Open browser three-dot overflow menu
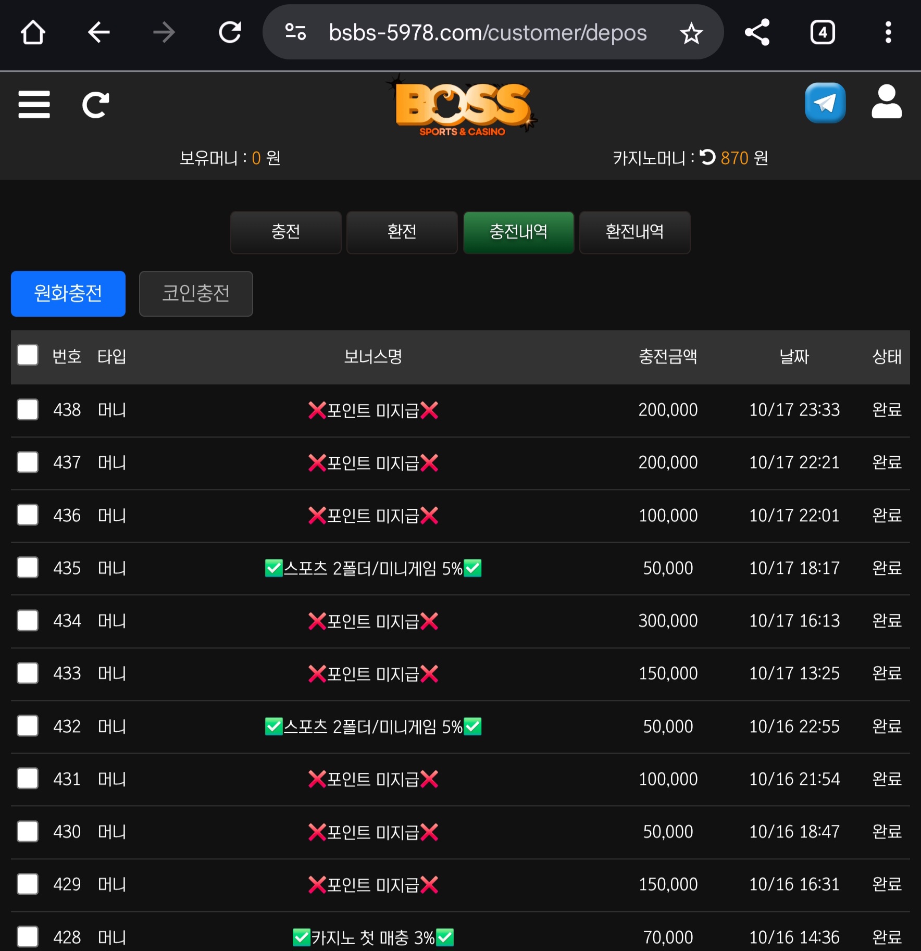Viewport: 921px width, 951px height. pos(888,32)
